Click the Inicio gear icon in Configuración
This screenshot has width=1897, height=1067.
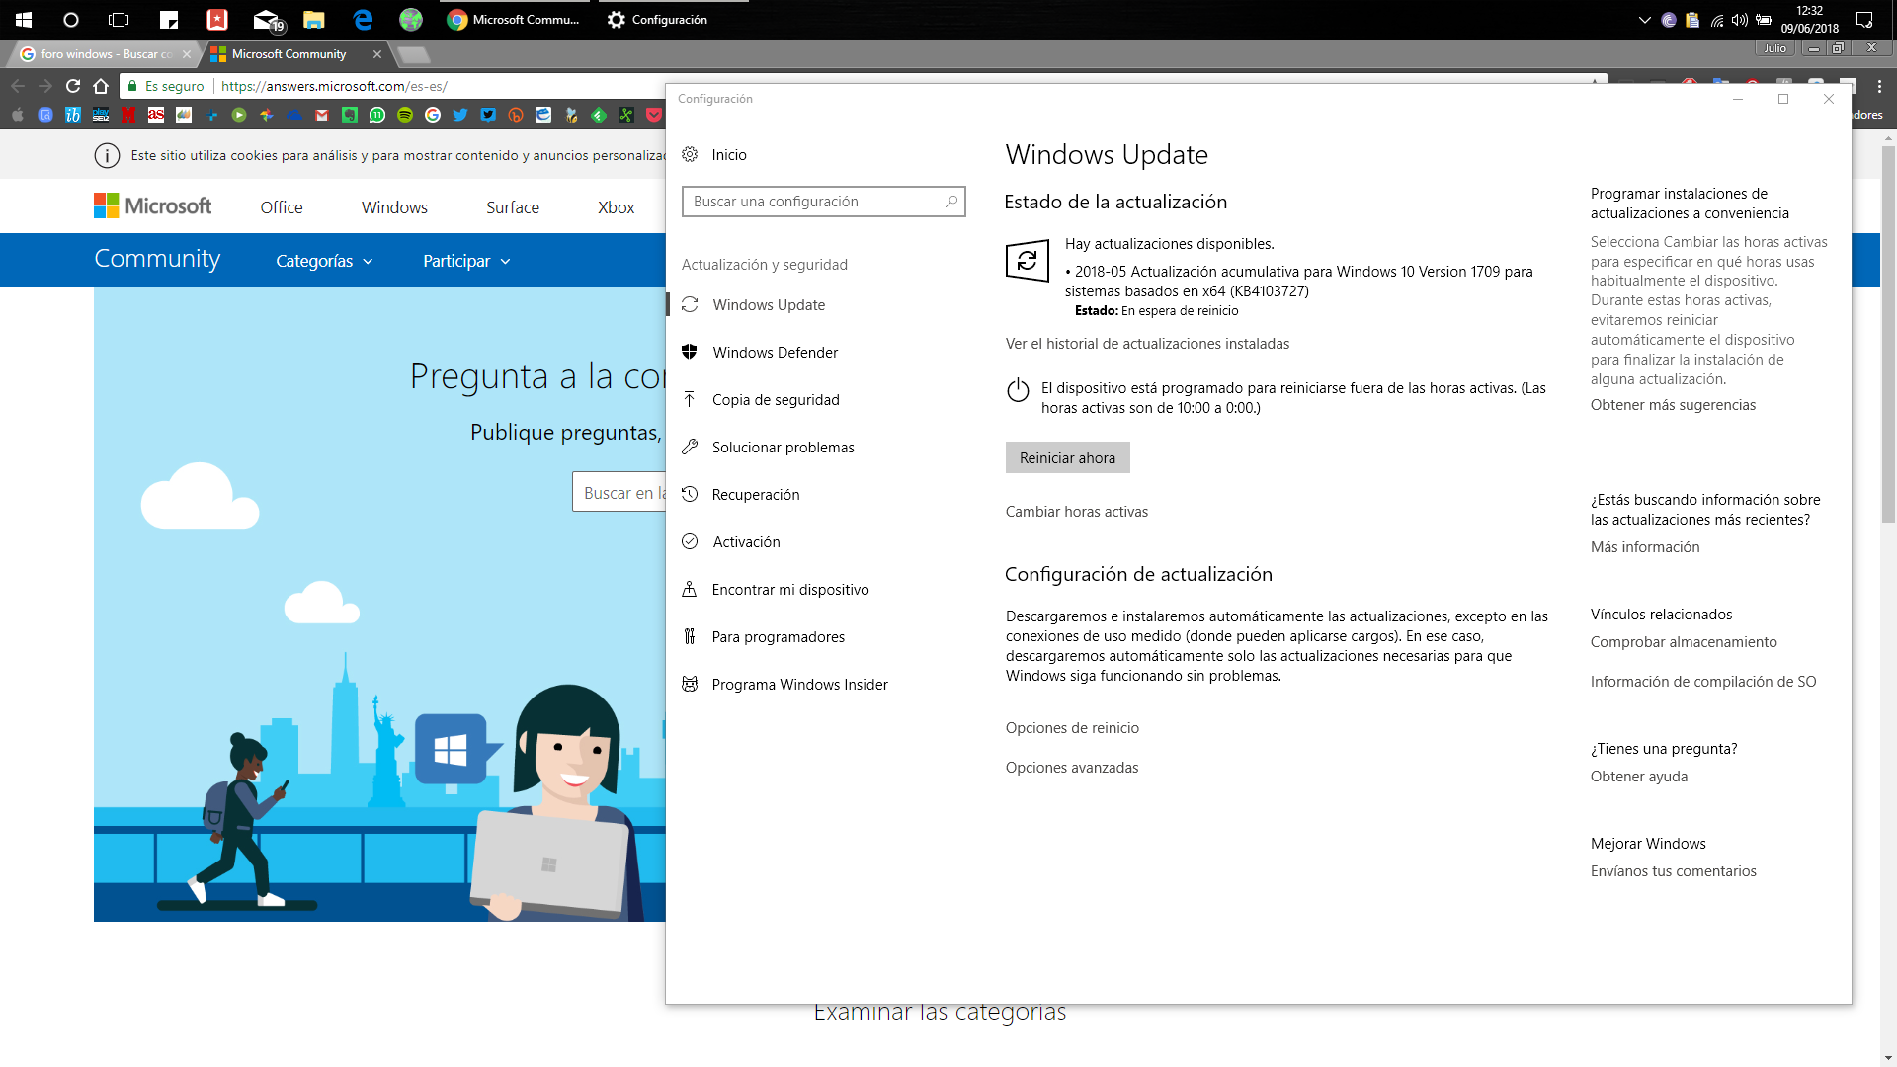[x=690, y=154]
